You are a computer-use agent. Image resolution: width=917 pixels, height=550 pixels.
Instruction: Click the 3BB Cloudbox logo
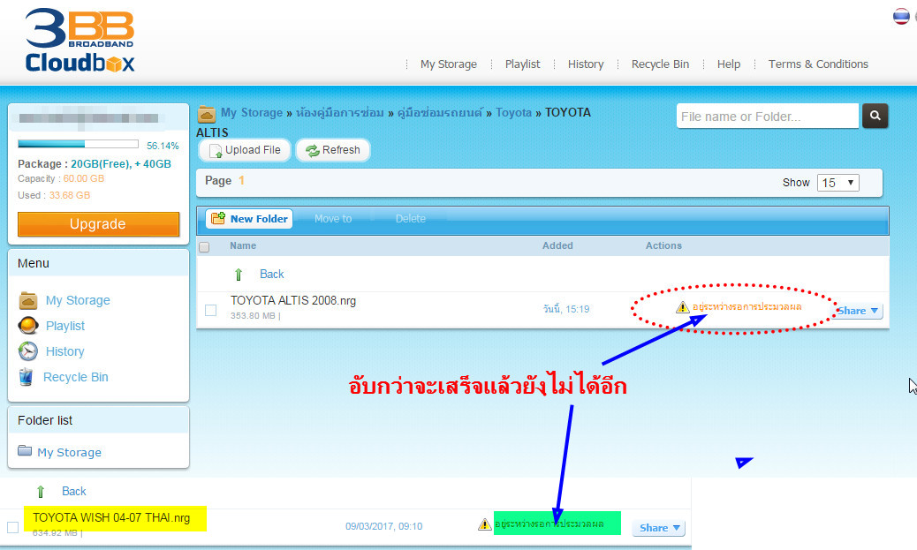click(x=80, y=40)
